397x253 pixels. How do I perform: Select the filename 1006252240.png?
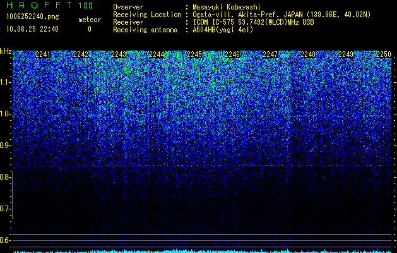click(33, 16)
